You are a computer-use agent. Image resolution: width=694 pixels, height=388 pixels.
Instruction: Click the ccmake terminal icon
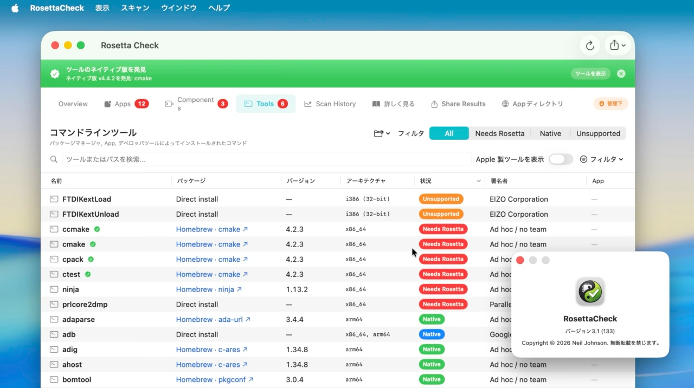point(54,229)
